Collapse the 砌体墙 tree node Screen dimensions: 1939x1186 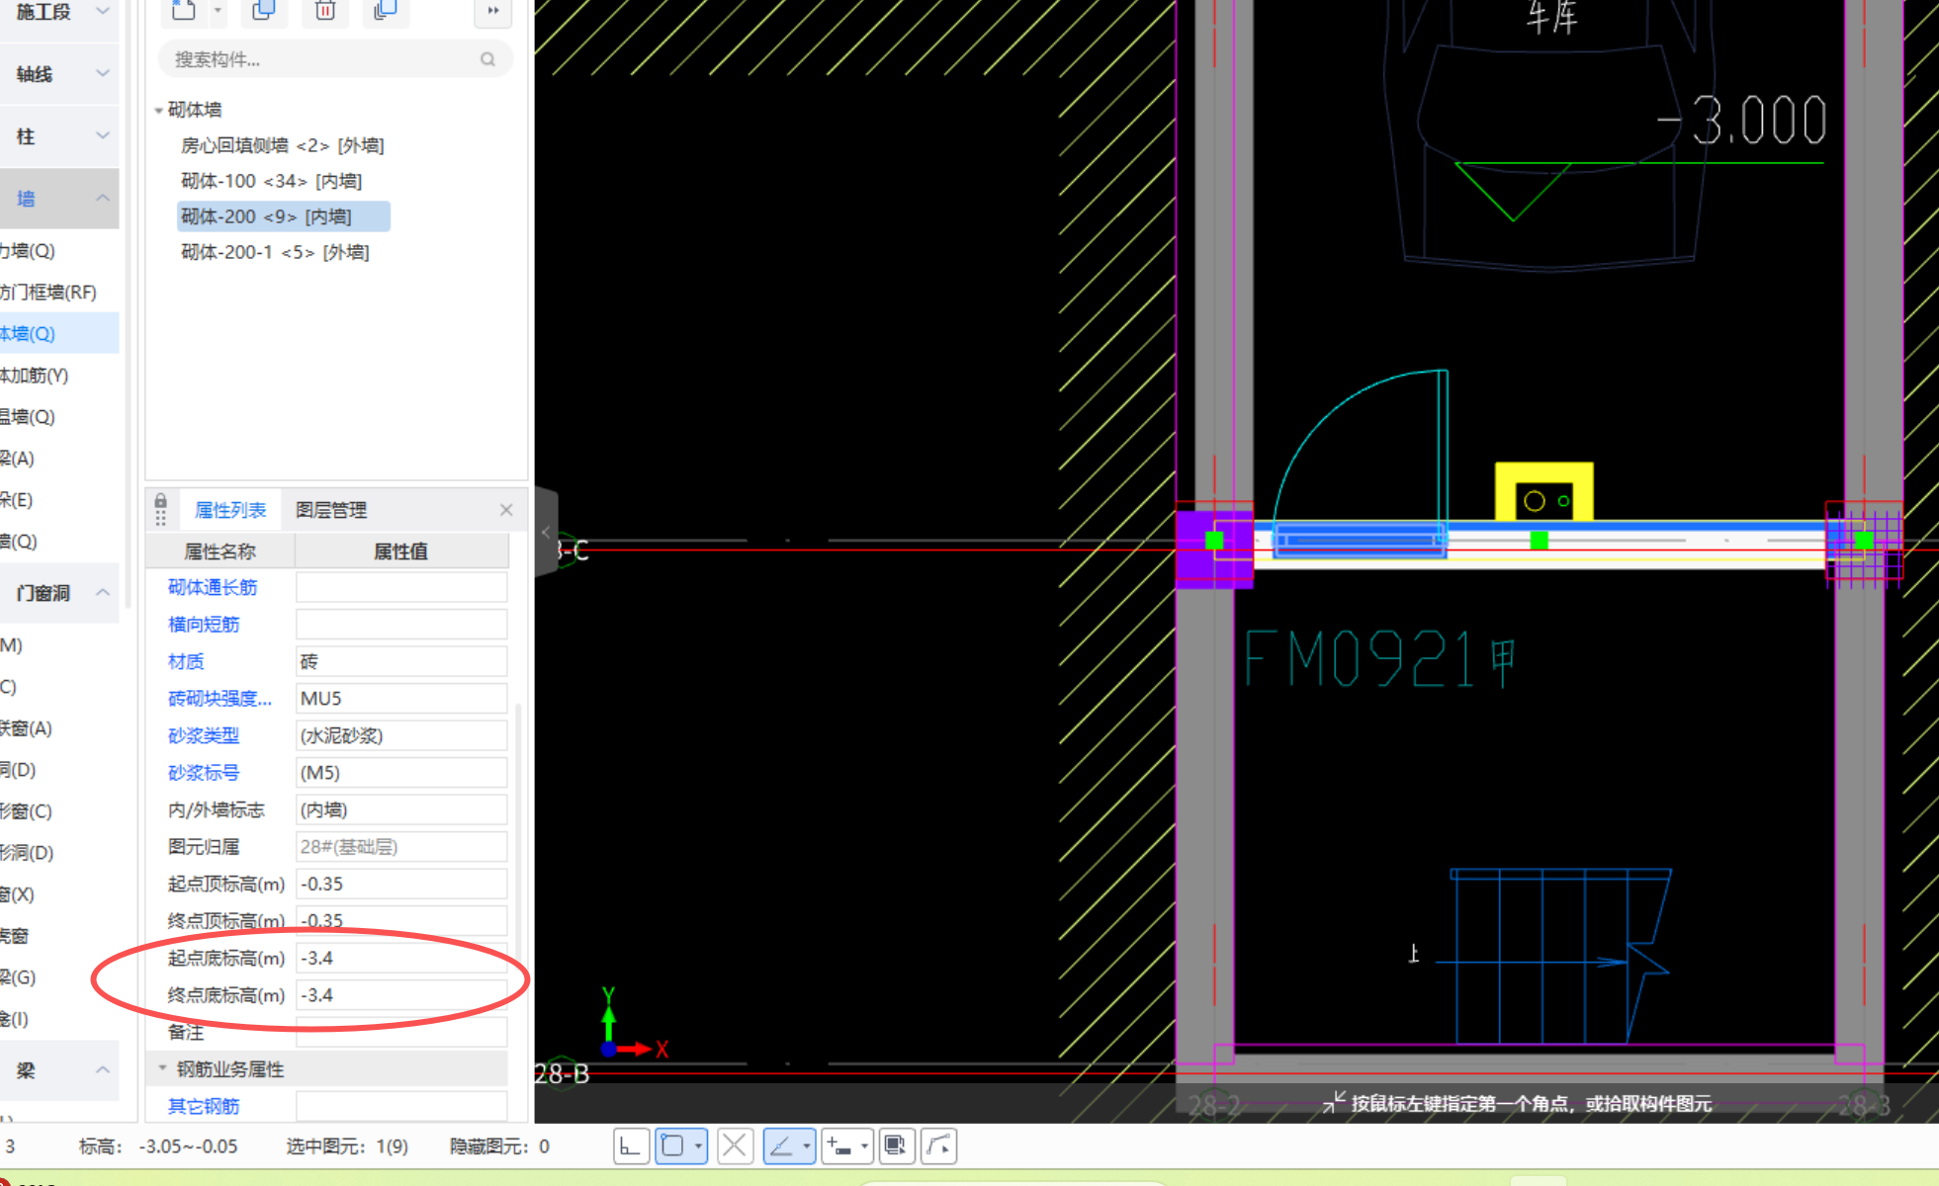[x=158, y=111]
